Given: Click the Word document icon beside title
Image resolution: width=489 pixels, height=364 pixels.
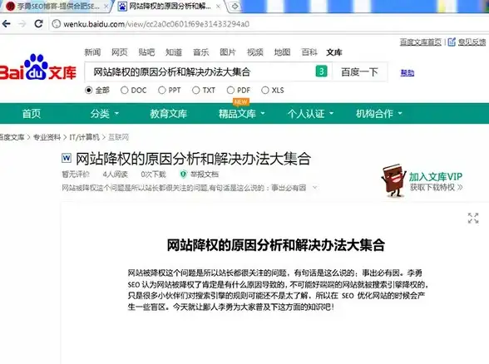Looking at the screenshot, I should (x=67, y=158).
